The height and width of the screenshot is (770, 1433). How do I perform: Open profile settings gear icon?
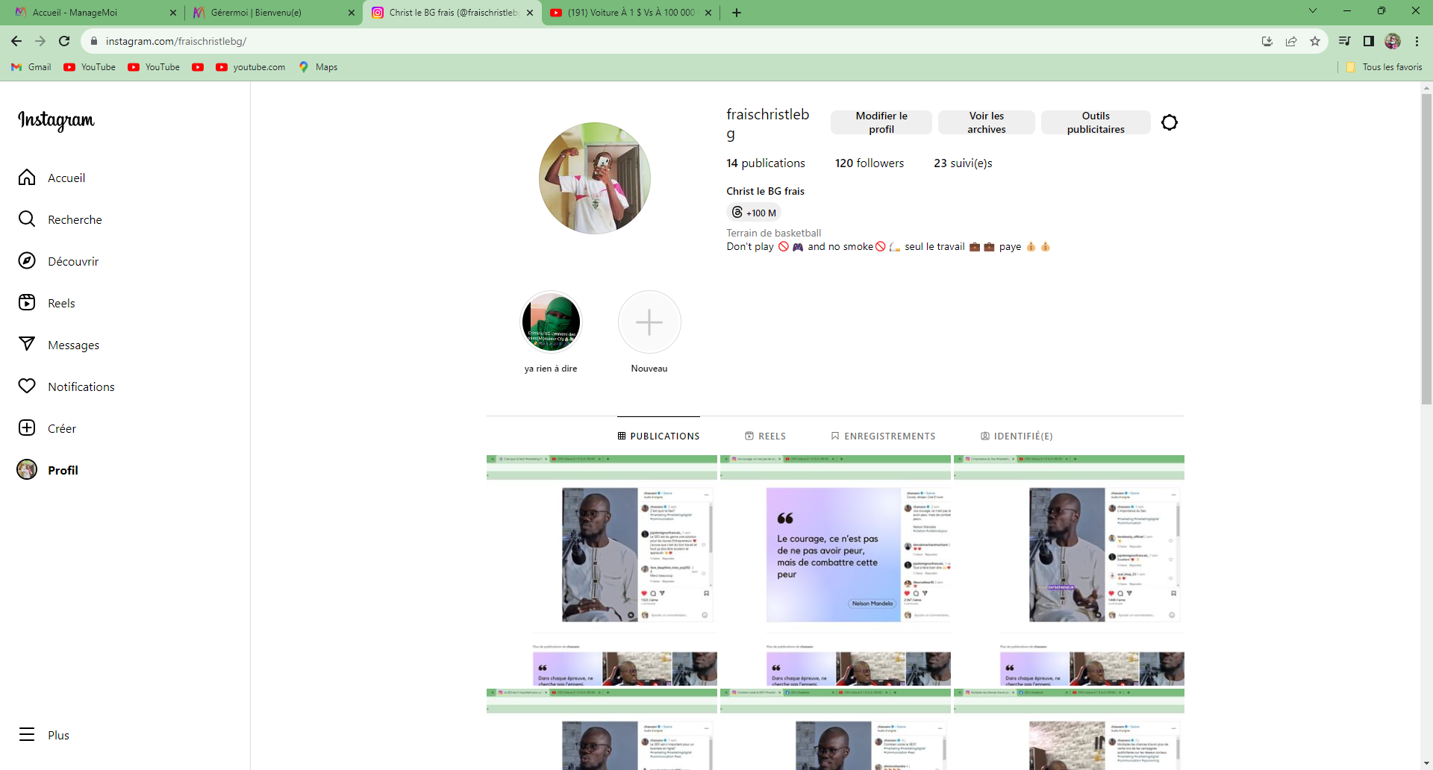point(1169,122)
